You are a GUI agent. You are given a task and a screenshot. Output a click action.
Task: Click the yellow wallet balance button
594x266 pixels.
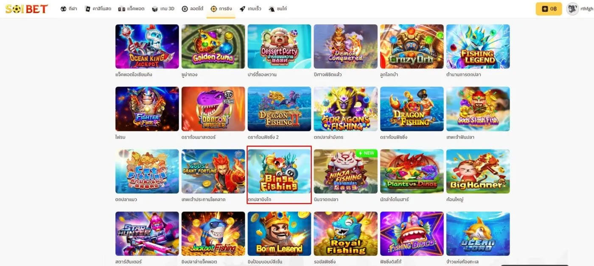tap(549, 8)
